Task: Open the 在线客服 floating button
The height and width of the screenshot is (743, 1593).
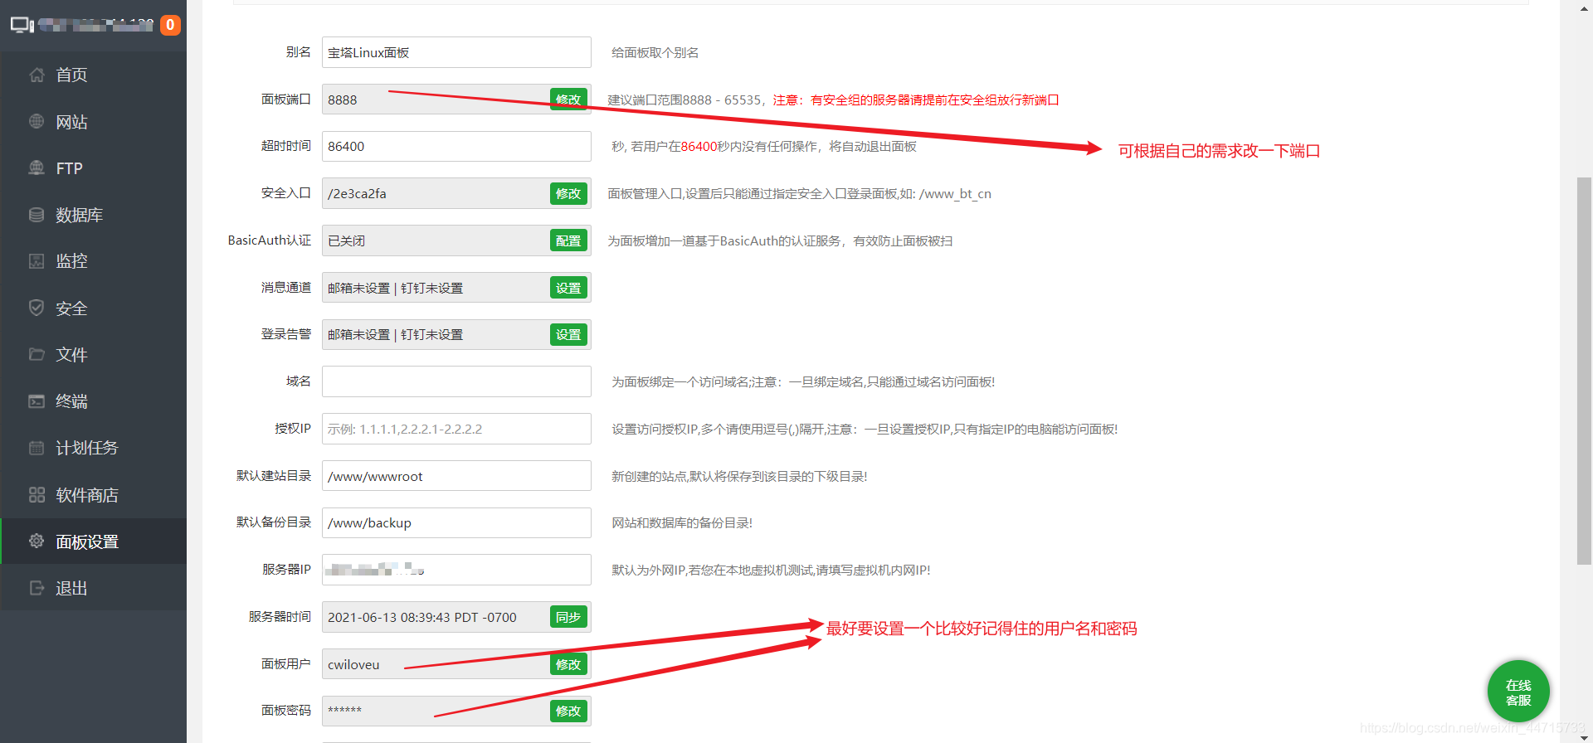Action: point(1518,692)
